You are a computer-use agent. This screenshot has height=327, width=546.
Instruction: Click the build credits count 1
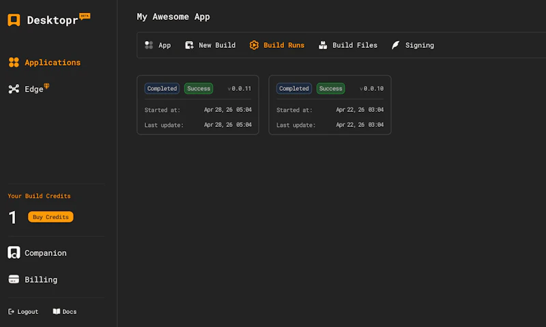(x=12, y=218)
